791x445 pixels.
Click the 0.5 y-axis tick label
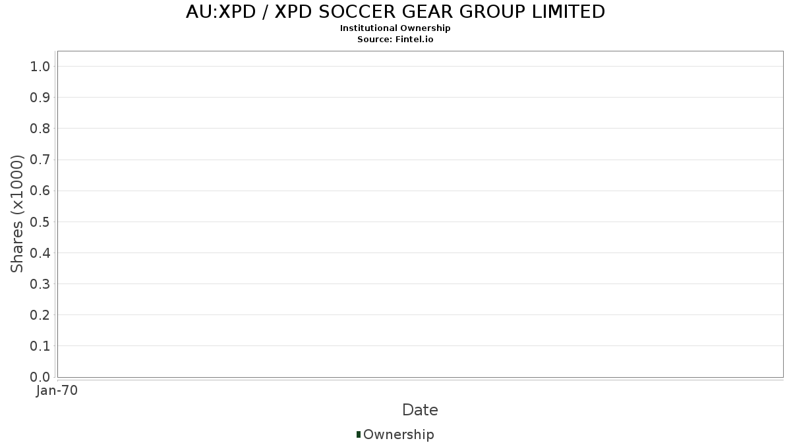pos(40,222)
